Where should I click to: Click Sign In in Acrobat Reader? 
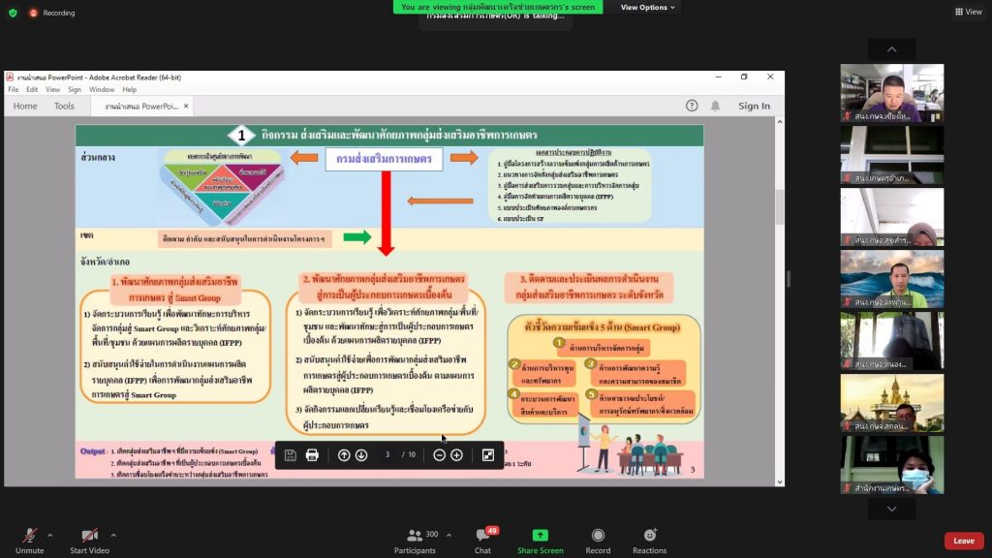(754, 107)
